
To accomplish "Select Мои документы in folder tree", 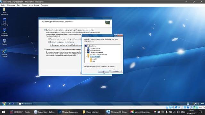I will 95,48.
